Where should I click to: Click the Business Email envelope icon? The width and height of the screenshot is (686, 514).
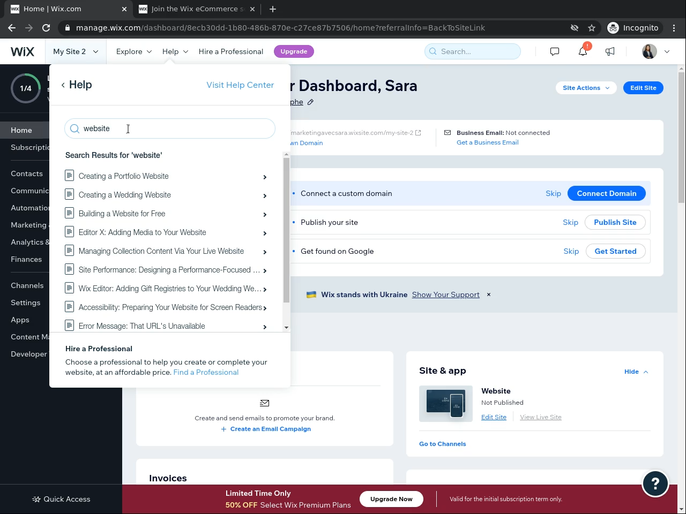(448, 133)
